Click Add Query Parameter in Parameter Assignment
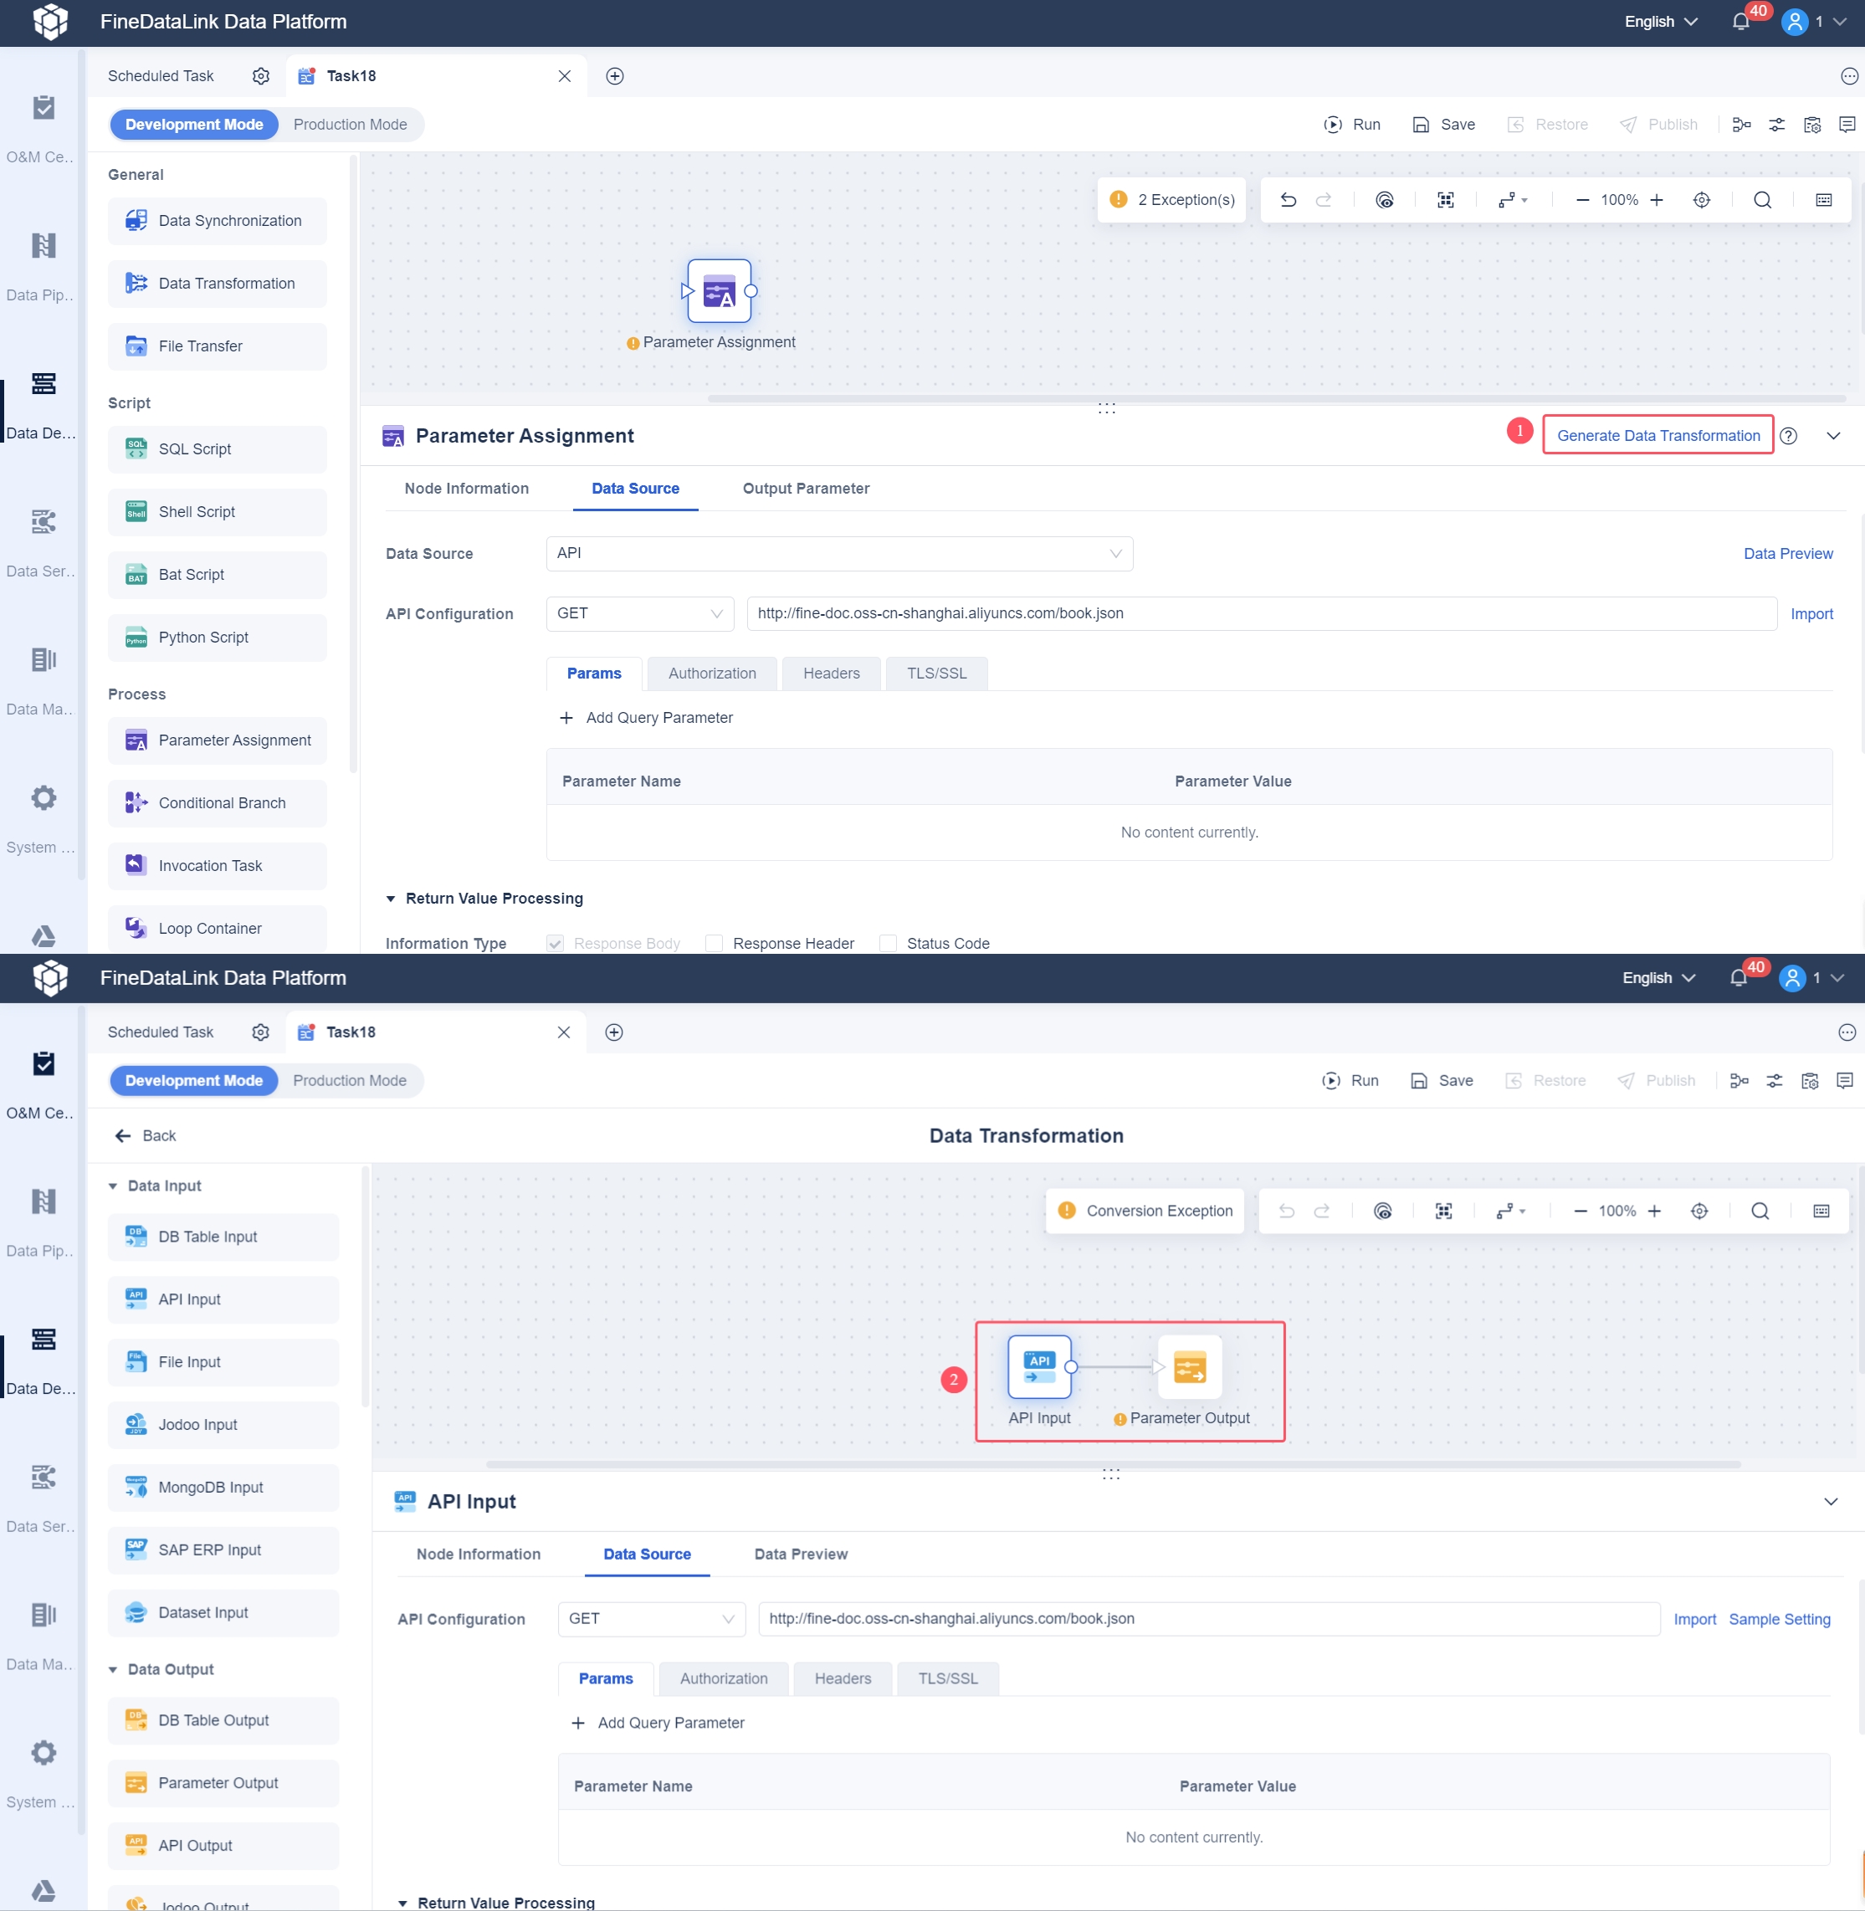 pos(645,717)
